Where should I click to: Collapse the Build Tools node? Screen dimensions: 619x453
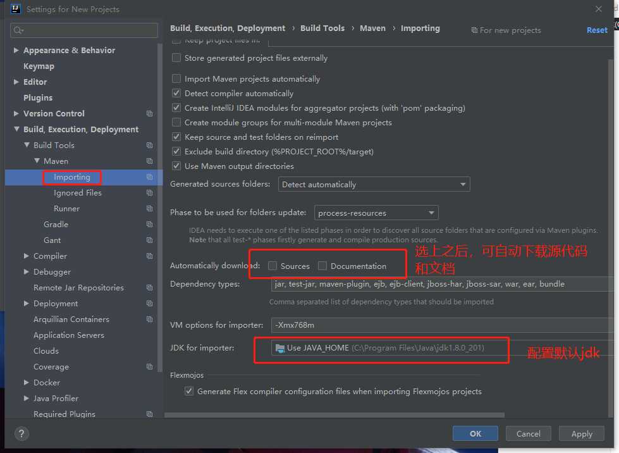(27, 145)
